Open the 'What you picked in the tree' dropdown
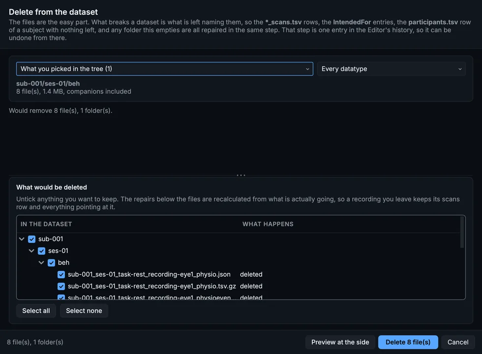 click(x=165, y=69)
